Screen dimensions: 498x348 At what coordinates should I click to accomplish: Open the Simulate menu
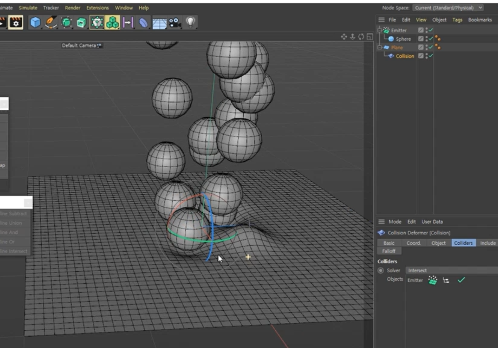[28, 8]
